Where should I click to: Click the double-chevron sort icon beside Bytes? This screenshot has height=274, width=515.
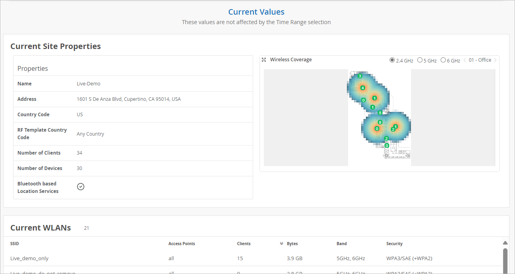[282, 244]
